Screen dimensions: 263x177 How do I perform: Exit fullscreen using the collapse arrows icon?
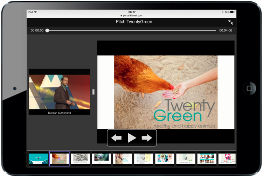point(230,22)
